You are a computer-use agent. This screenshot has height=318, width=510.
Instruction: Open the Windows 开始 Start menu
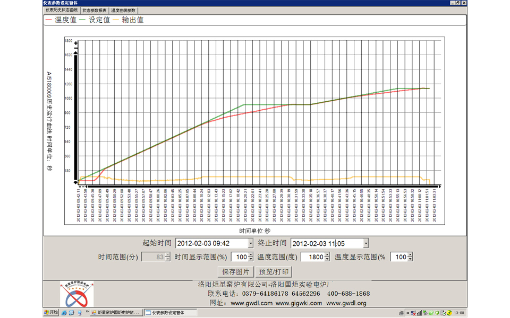[51, 313]
